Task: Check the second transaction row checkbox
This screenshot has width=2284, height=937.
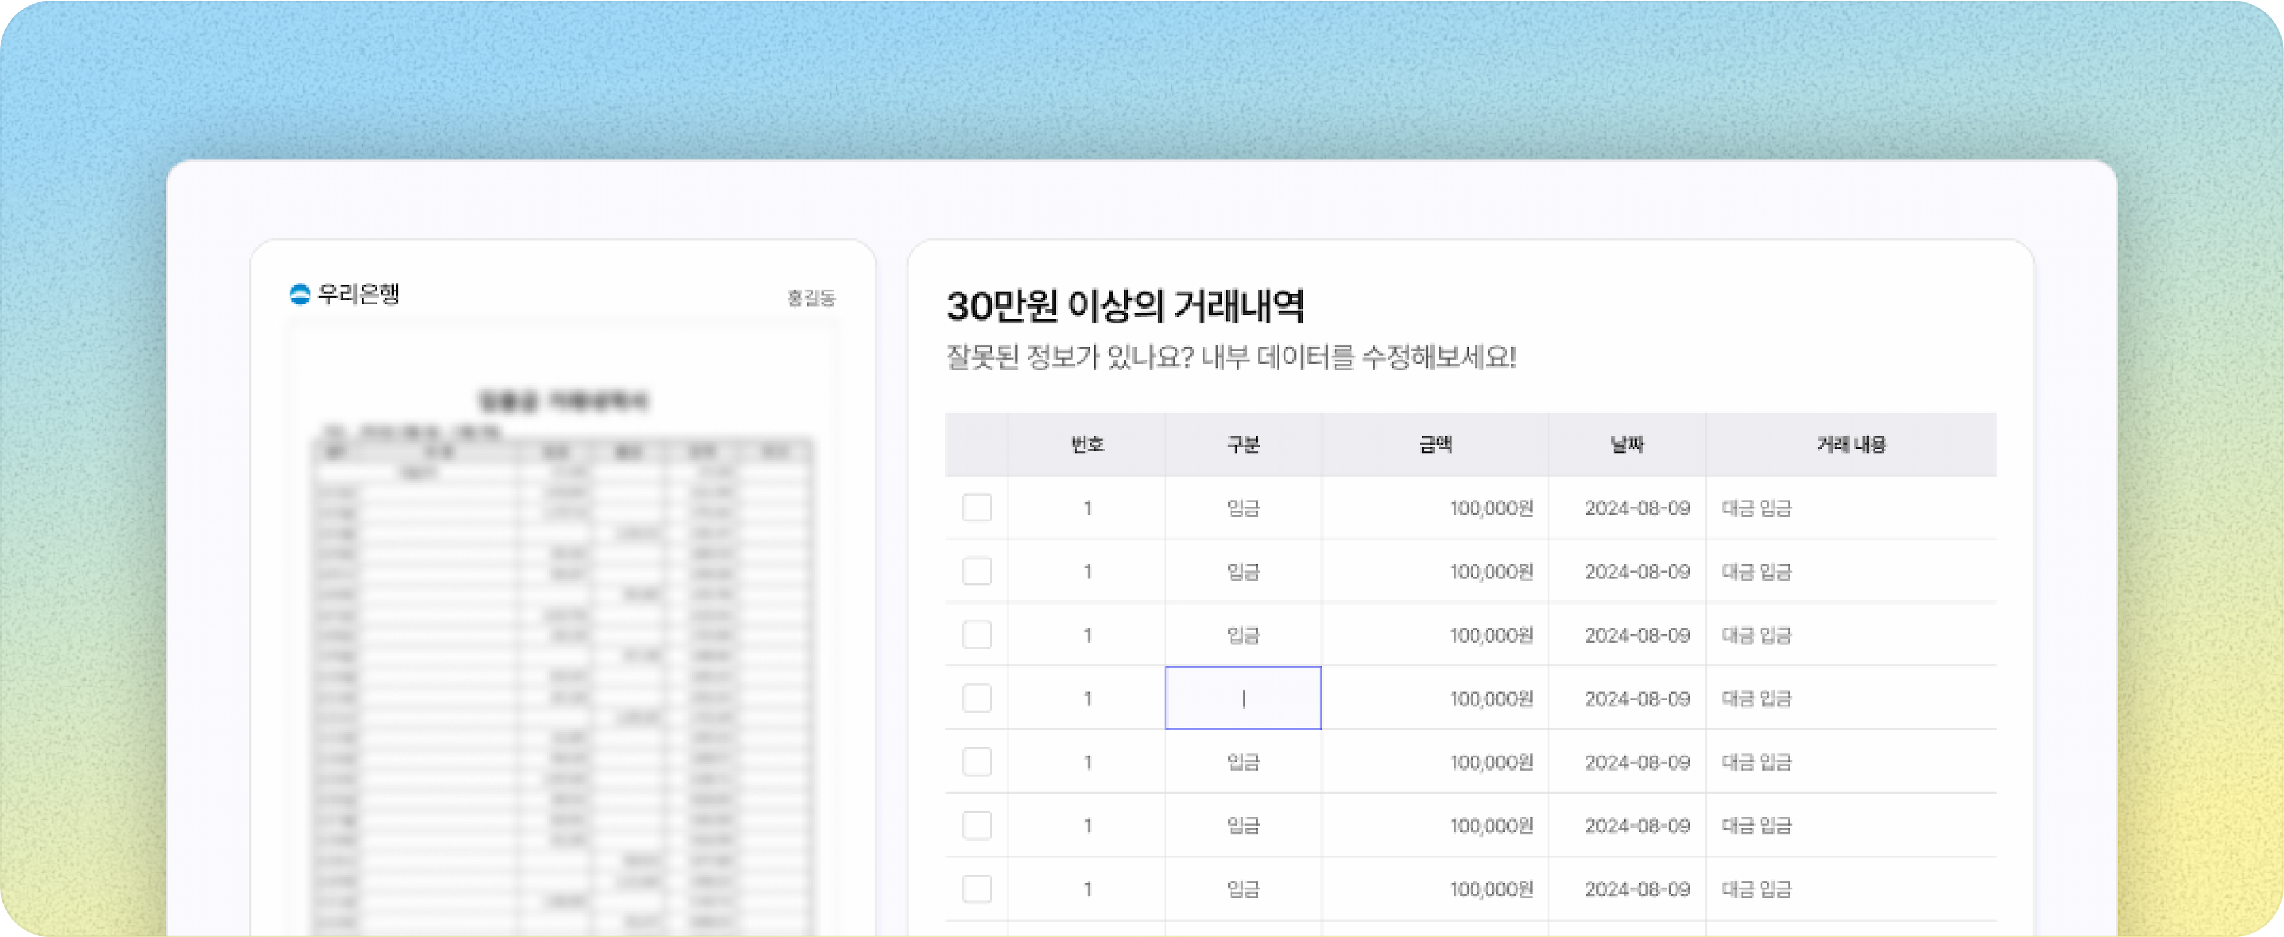Action: click(x=977, y=572)
